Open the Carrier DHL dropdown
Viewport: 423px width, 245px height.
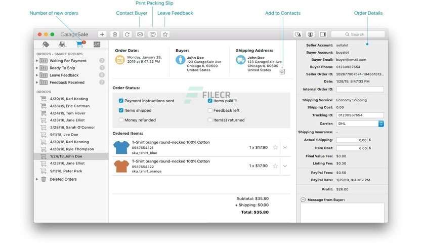pos(360,124)
